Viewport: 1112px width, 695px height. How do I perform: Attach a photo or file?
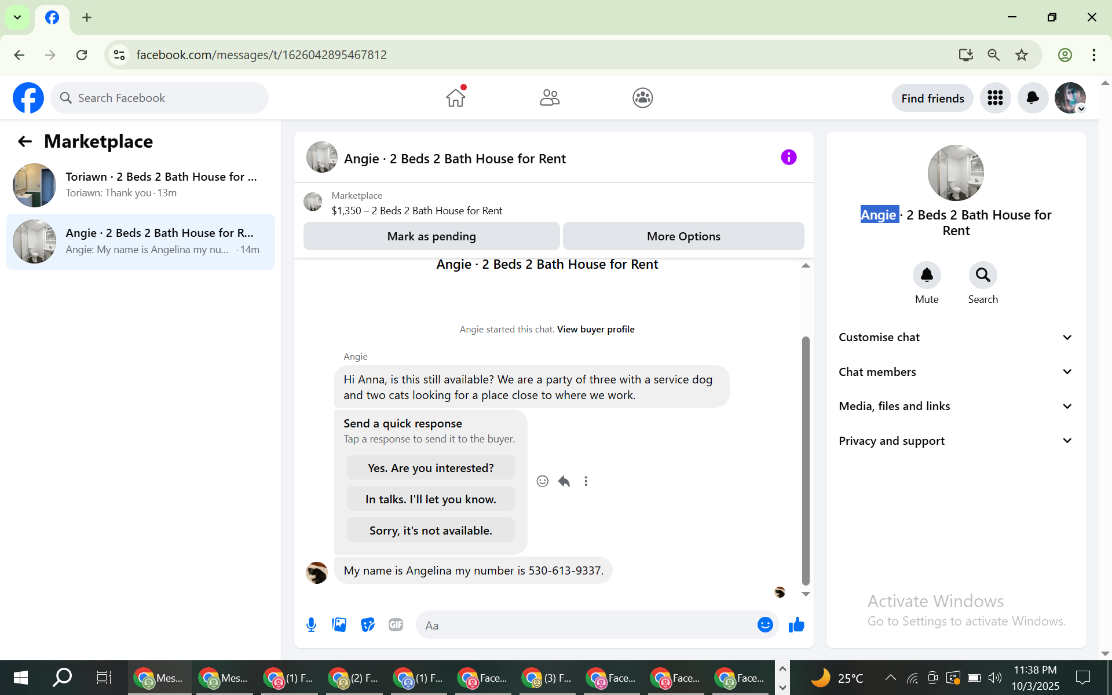click(339, 625)
